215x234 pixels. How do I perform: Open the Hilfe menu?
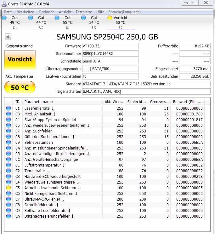click(100, 12)
